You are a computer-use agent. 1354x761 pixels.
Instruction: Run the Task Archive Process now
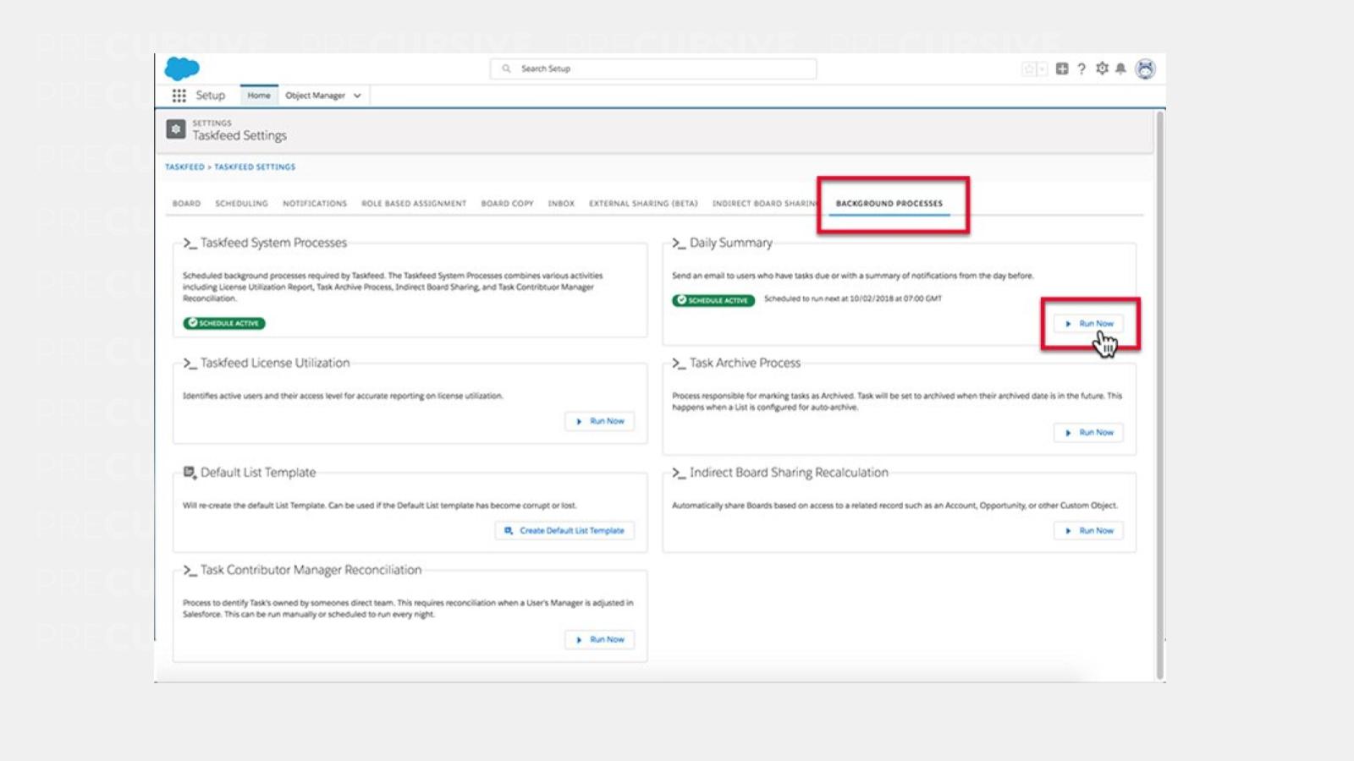point(1089,433)
